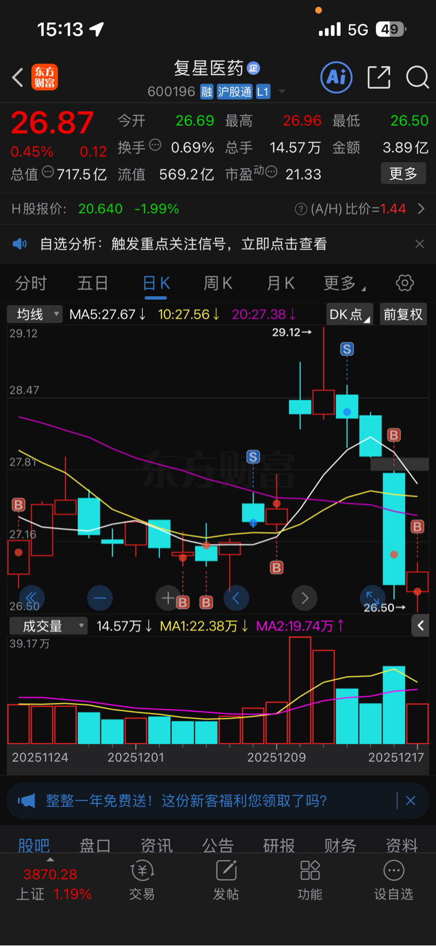Switch to the 分时 chart tab

click(31, 283)
